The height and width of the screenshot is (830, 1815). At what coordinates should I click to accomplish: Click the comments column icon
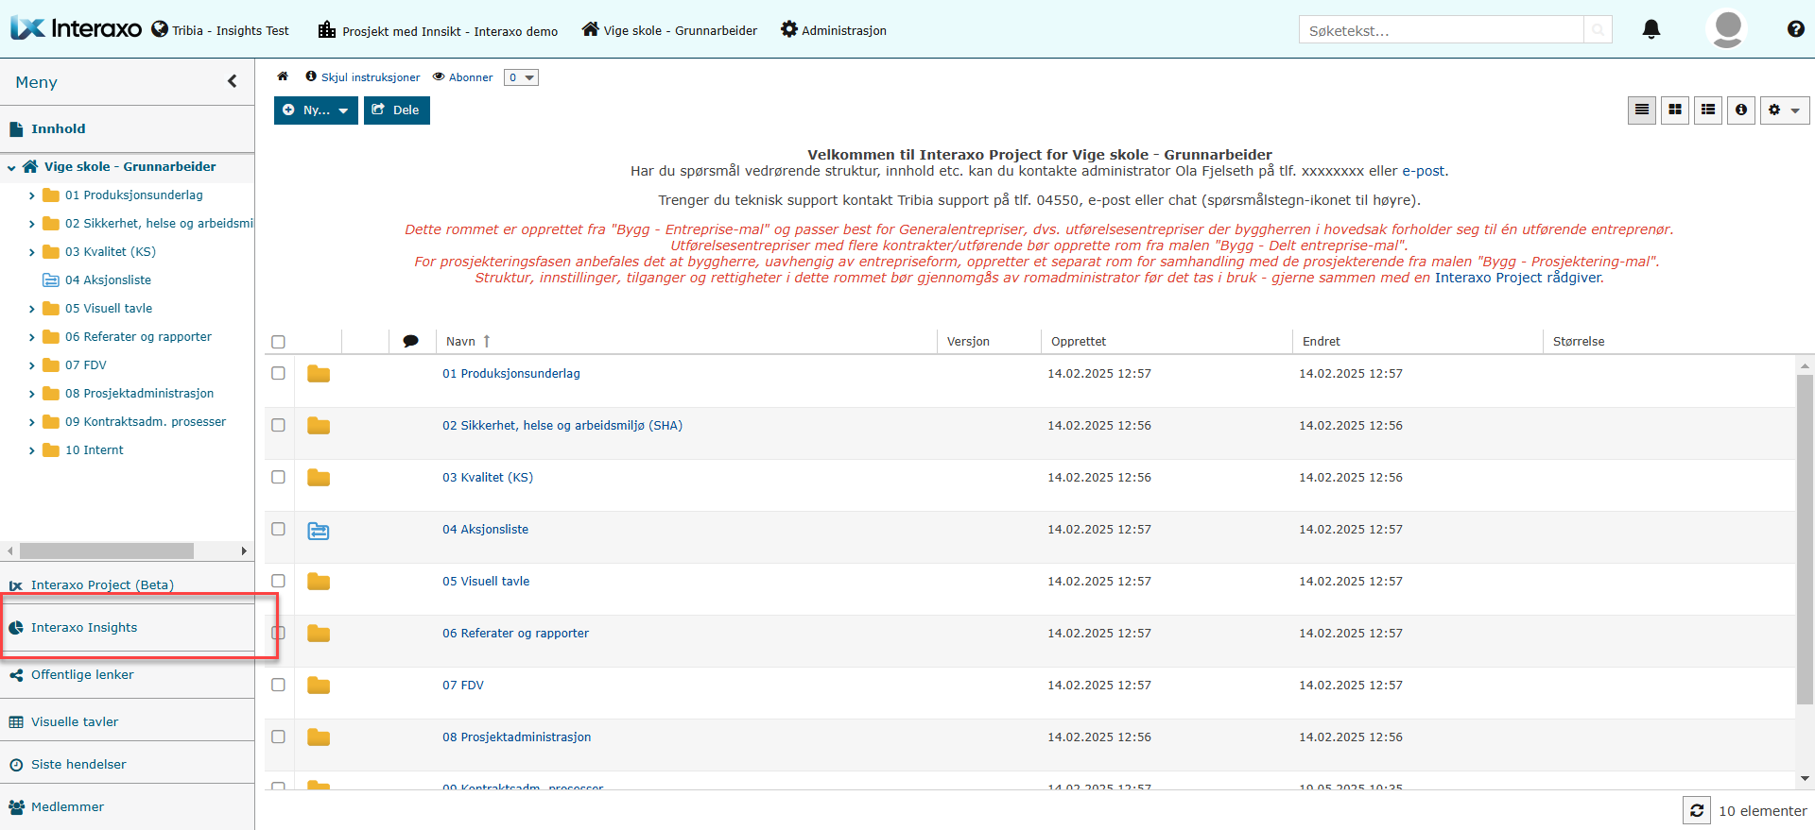coord(410,341)
